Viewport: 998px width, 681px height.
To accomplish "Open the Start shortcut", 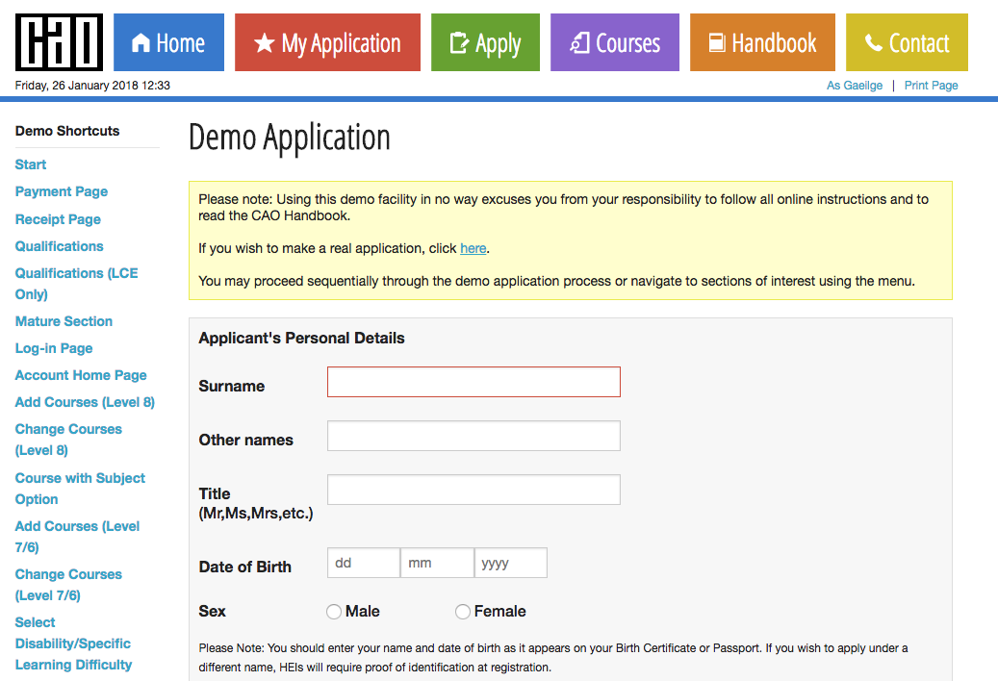I will [31, 164].
